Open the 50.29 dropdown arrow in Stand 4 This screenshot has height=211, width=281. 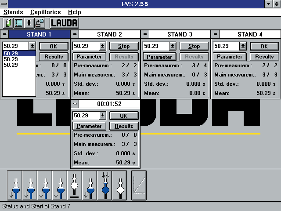coord(243,46)
